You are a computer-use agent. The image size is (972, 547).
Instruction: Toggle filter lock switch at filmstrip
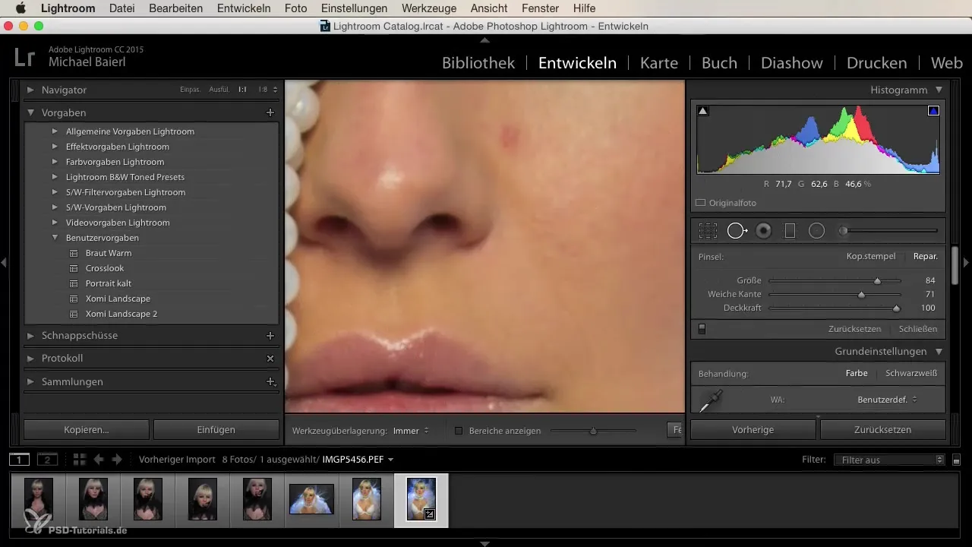956,460
